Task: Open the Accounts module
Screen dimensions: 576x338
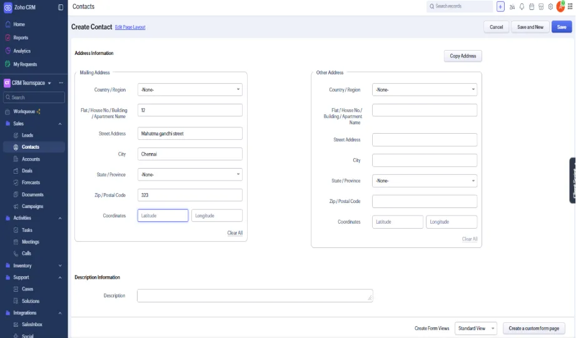Action: (31, 159)
